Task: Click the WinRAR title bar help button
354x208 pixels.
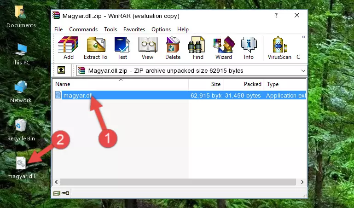Action: [x=276, y=15]
